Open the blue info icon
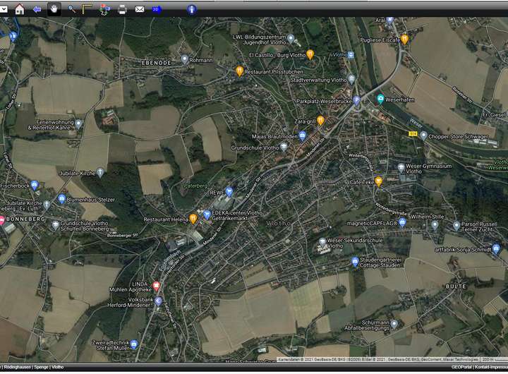This screenshot has width=508, height=374. (x=191, y=9)
